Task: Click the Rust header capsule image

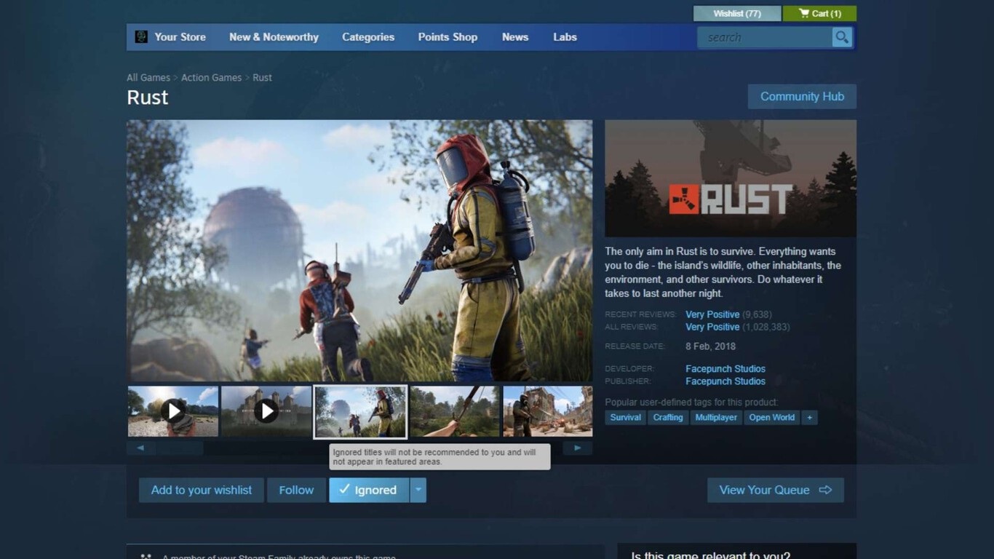Action: tap(731, 178)
